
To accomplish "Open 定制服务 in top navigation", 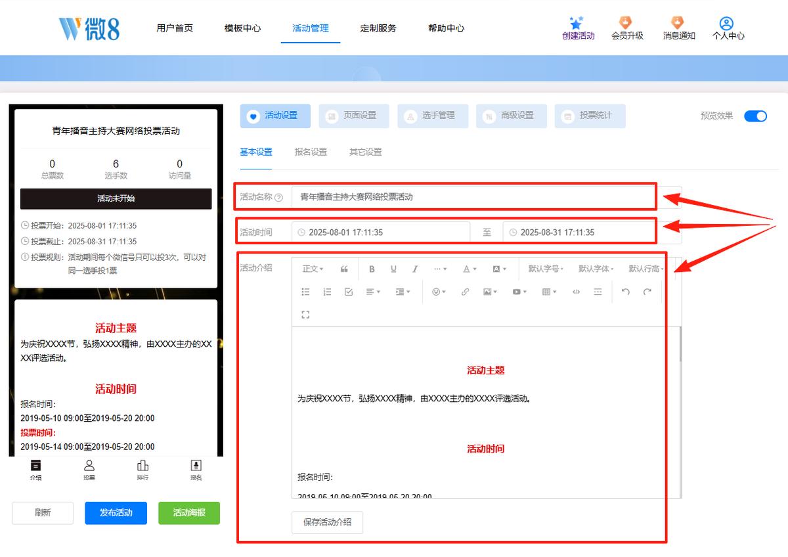I will click(378, 28).
